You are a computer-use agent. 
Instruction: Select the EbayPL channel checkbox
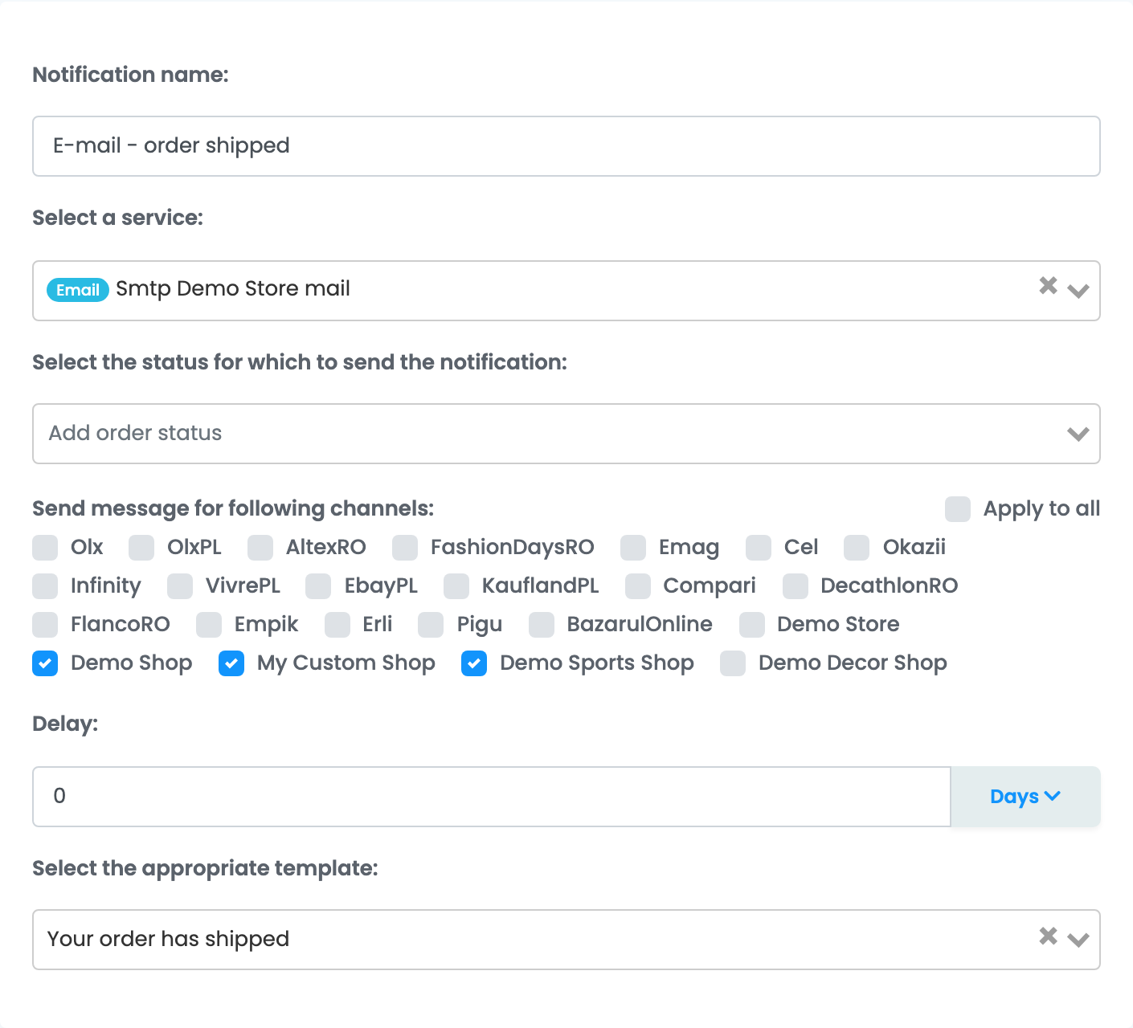[x=318, y=586]
